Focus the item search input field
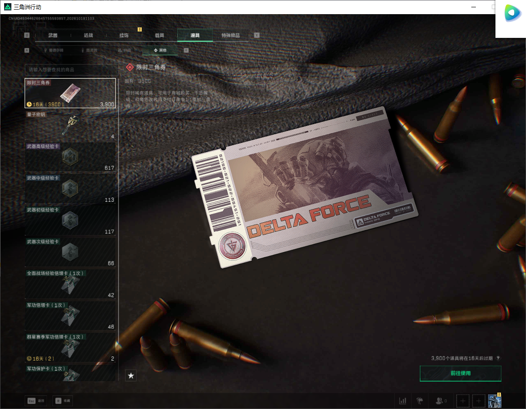The height and width of the screenshot is (409, 526). pyautogui.click(x=72, y=69)
